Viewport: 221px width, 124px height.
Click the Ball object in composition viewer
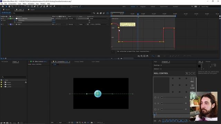coord(98,94)
